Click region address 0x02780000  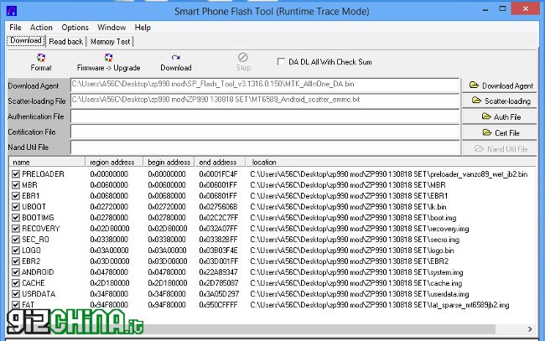tap(109, 218)
